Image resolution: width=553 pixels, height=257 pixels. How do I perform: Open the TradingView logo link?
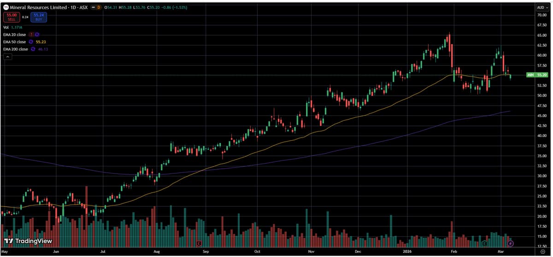[28, 241]
